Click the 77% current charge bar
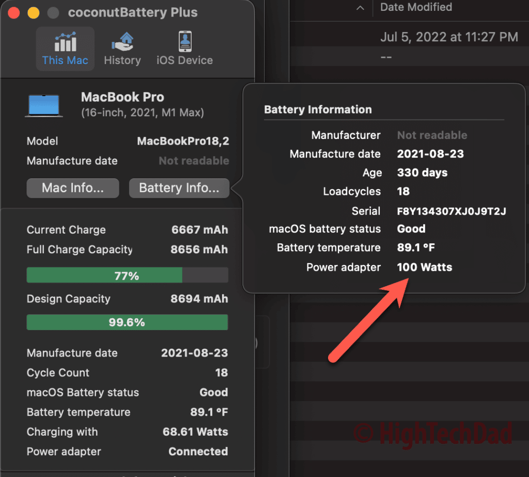529x477 pixels. tap(128, 275)
